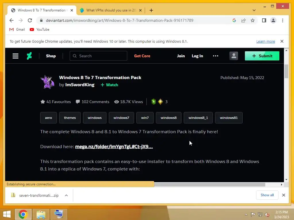Viewport: 294px width, 220px height.
Task: Switch to the What VPNs should you use tab
Action: tap(111, 10)
